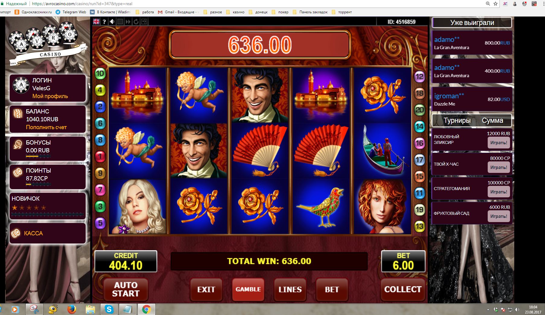Toggle the split panel layout icon

pos(144,22)
